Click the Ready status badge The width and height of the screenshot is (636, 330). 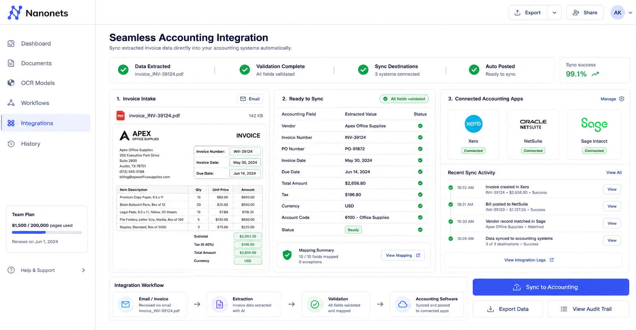pyautogui.click(x=353, y=230)
